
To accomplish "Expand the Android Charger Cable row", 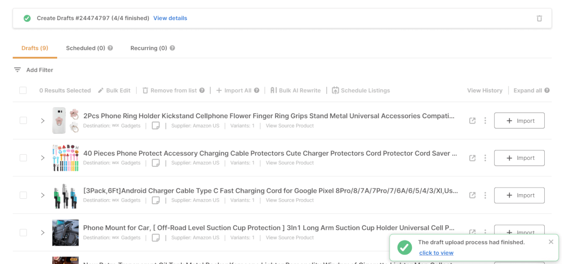I will [x=43, y=195].
